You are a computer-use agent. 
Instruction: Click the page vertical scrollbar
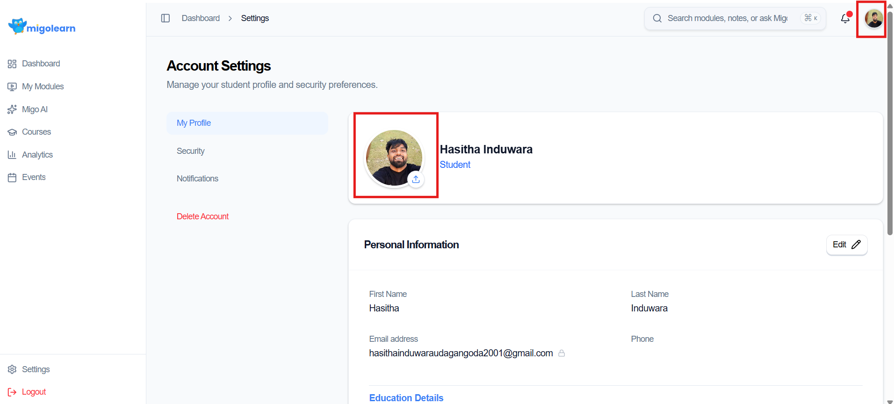[890, 122]
